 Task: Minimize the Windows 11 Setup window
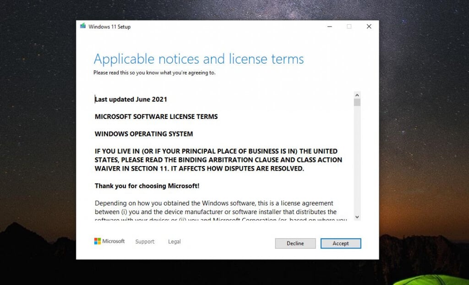[x=330, y=27]
